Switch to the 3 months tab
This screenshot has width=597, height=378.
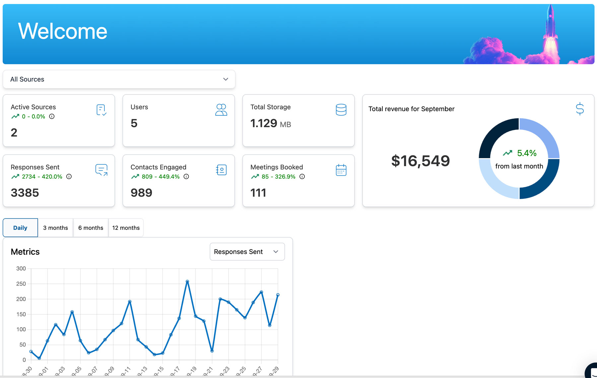pos(55,228)
